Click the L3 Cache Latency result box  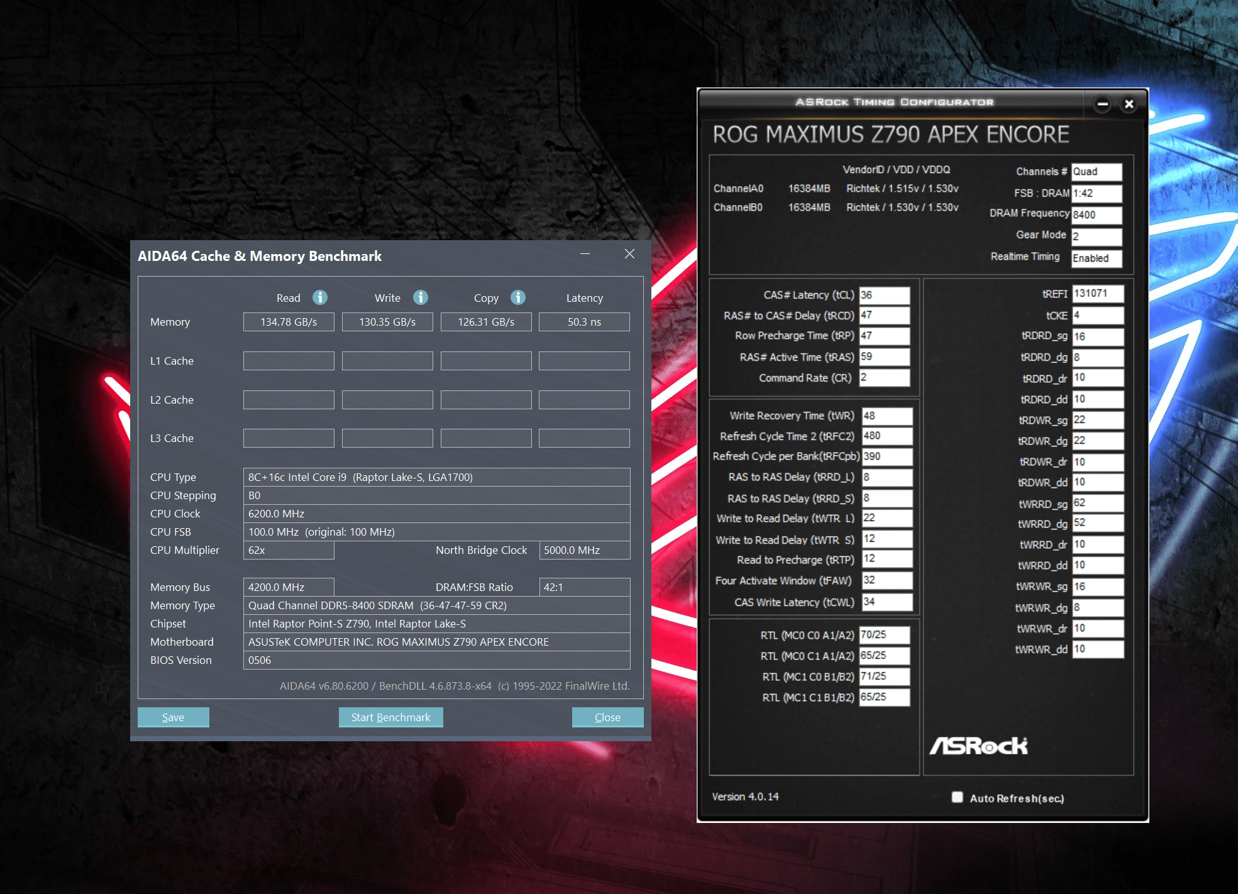[x=584, y=438]
